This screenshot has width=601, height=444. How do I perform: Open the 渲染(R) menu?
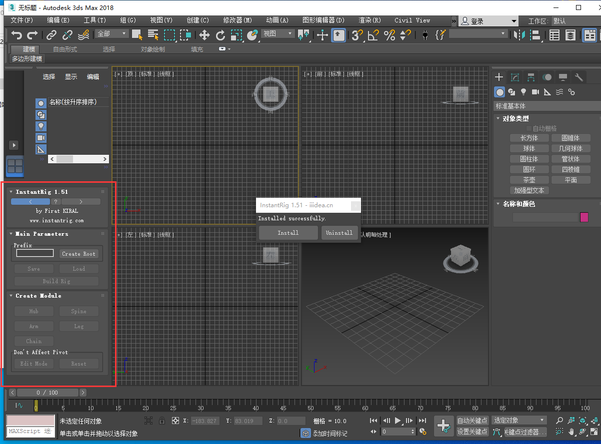369,20
